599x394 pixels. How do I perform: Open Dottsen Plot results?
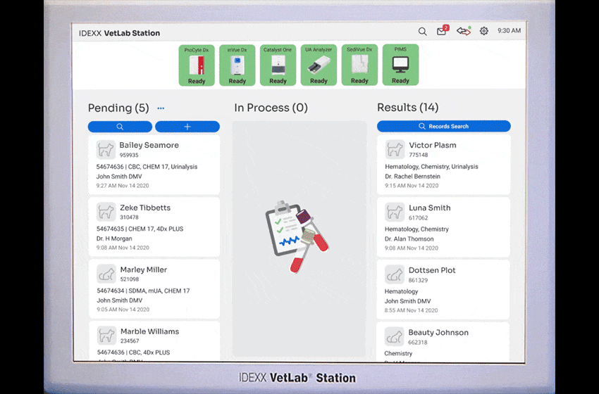[443, 289]
